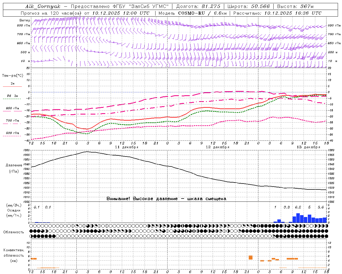Click the Ветер panel label
Image resolution: width=342 pixels, height=274 pixels.
[25, 20]
